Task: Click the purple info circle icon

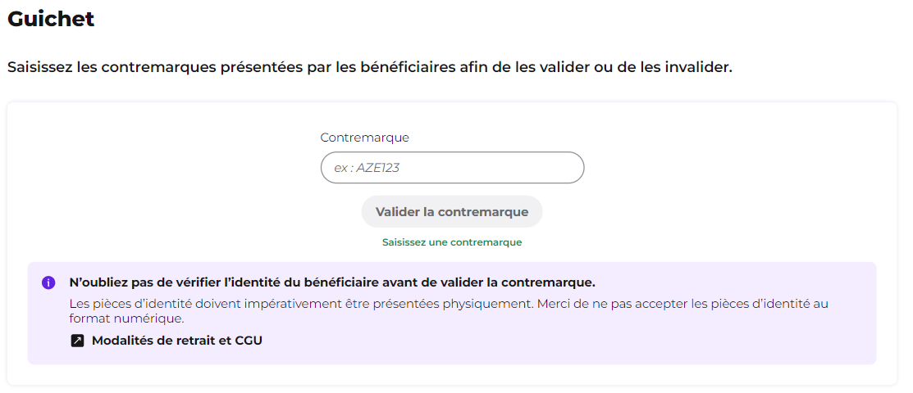Action: [x=48, y=283]
